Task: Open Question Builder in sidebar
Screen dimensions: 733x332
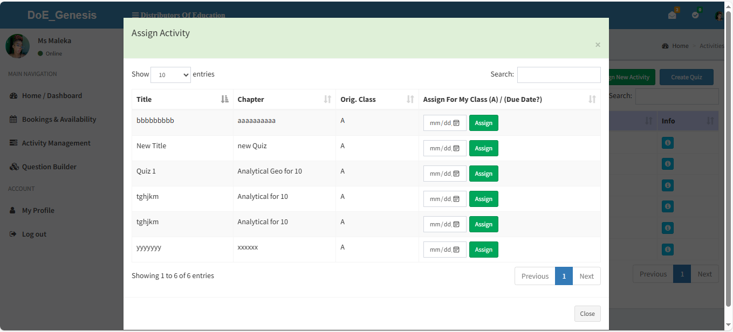Action: click(49, 167)
